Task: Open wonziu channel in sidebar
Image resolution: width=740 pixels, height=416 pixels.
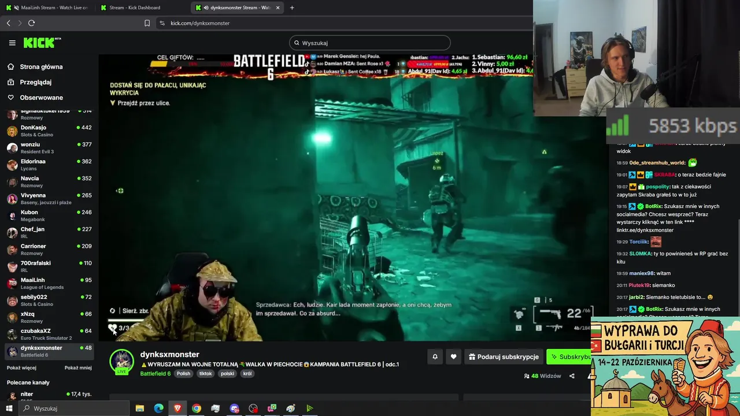Action: click(x=49, y=147)
